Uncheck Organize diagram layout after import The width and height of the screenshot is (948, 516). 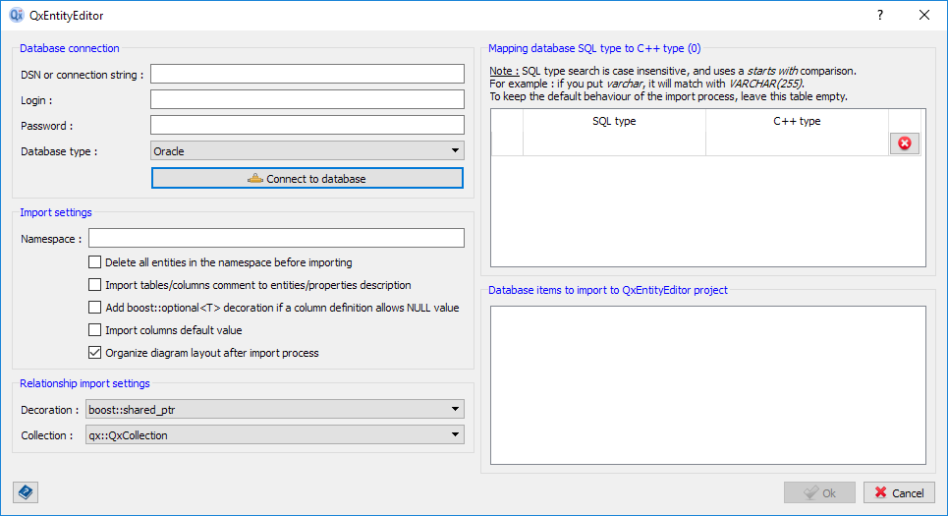tap(95, 353)
